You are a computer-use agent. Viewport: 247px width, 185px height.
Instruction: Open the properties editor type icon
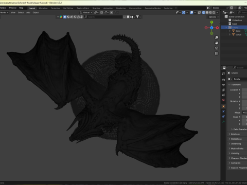click(x=225, y=68)
